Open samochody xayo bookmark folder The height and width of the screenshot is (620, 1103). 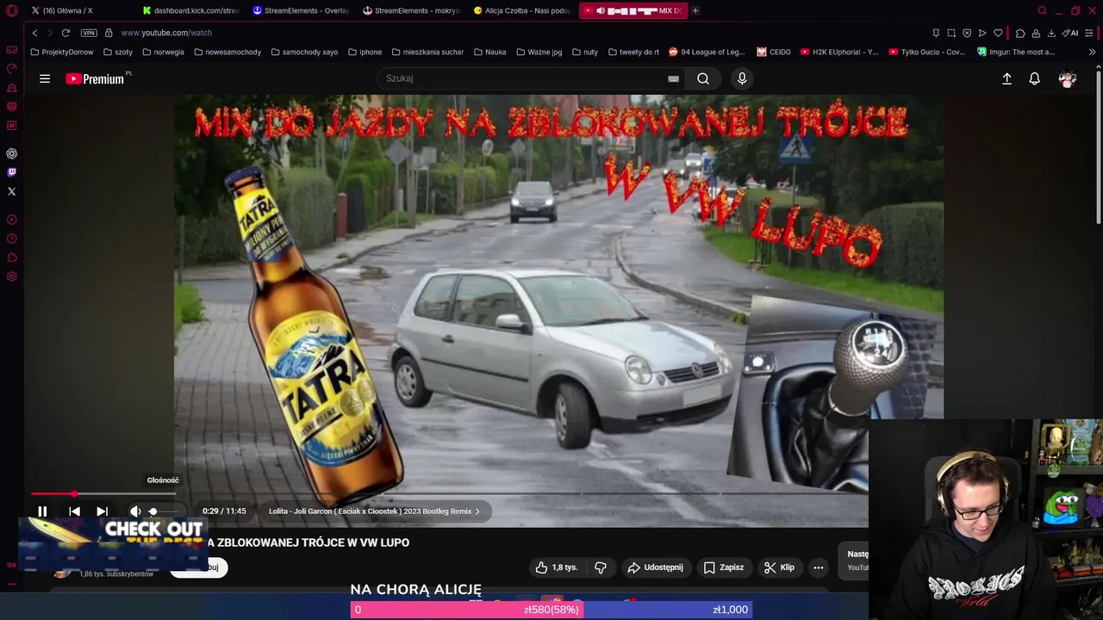[304, 52]
